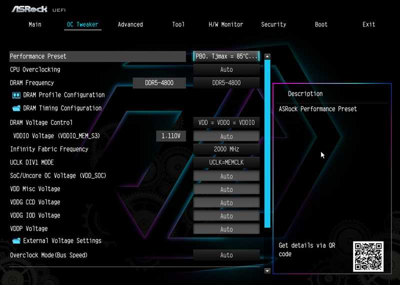Viewport: 400px width, 285px height.
Task: Edit VDDG IOD Voltage Auto field
Action: coord(226,216)
